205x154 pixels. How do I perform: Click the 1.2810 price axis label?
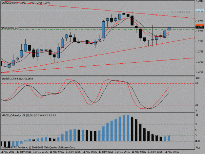point(200,1)
